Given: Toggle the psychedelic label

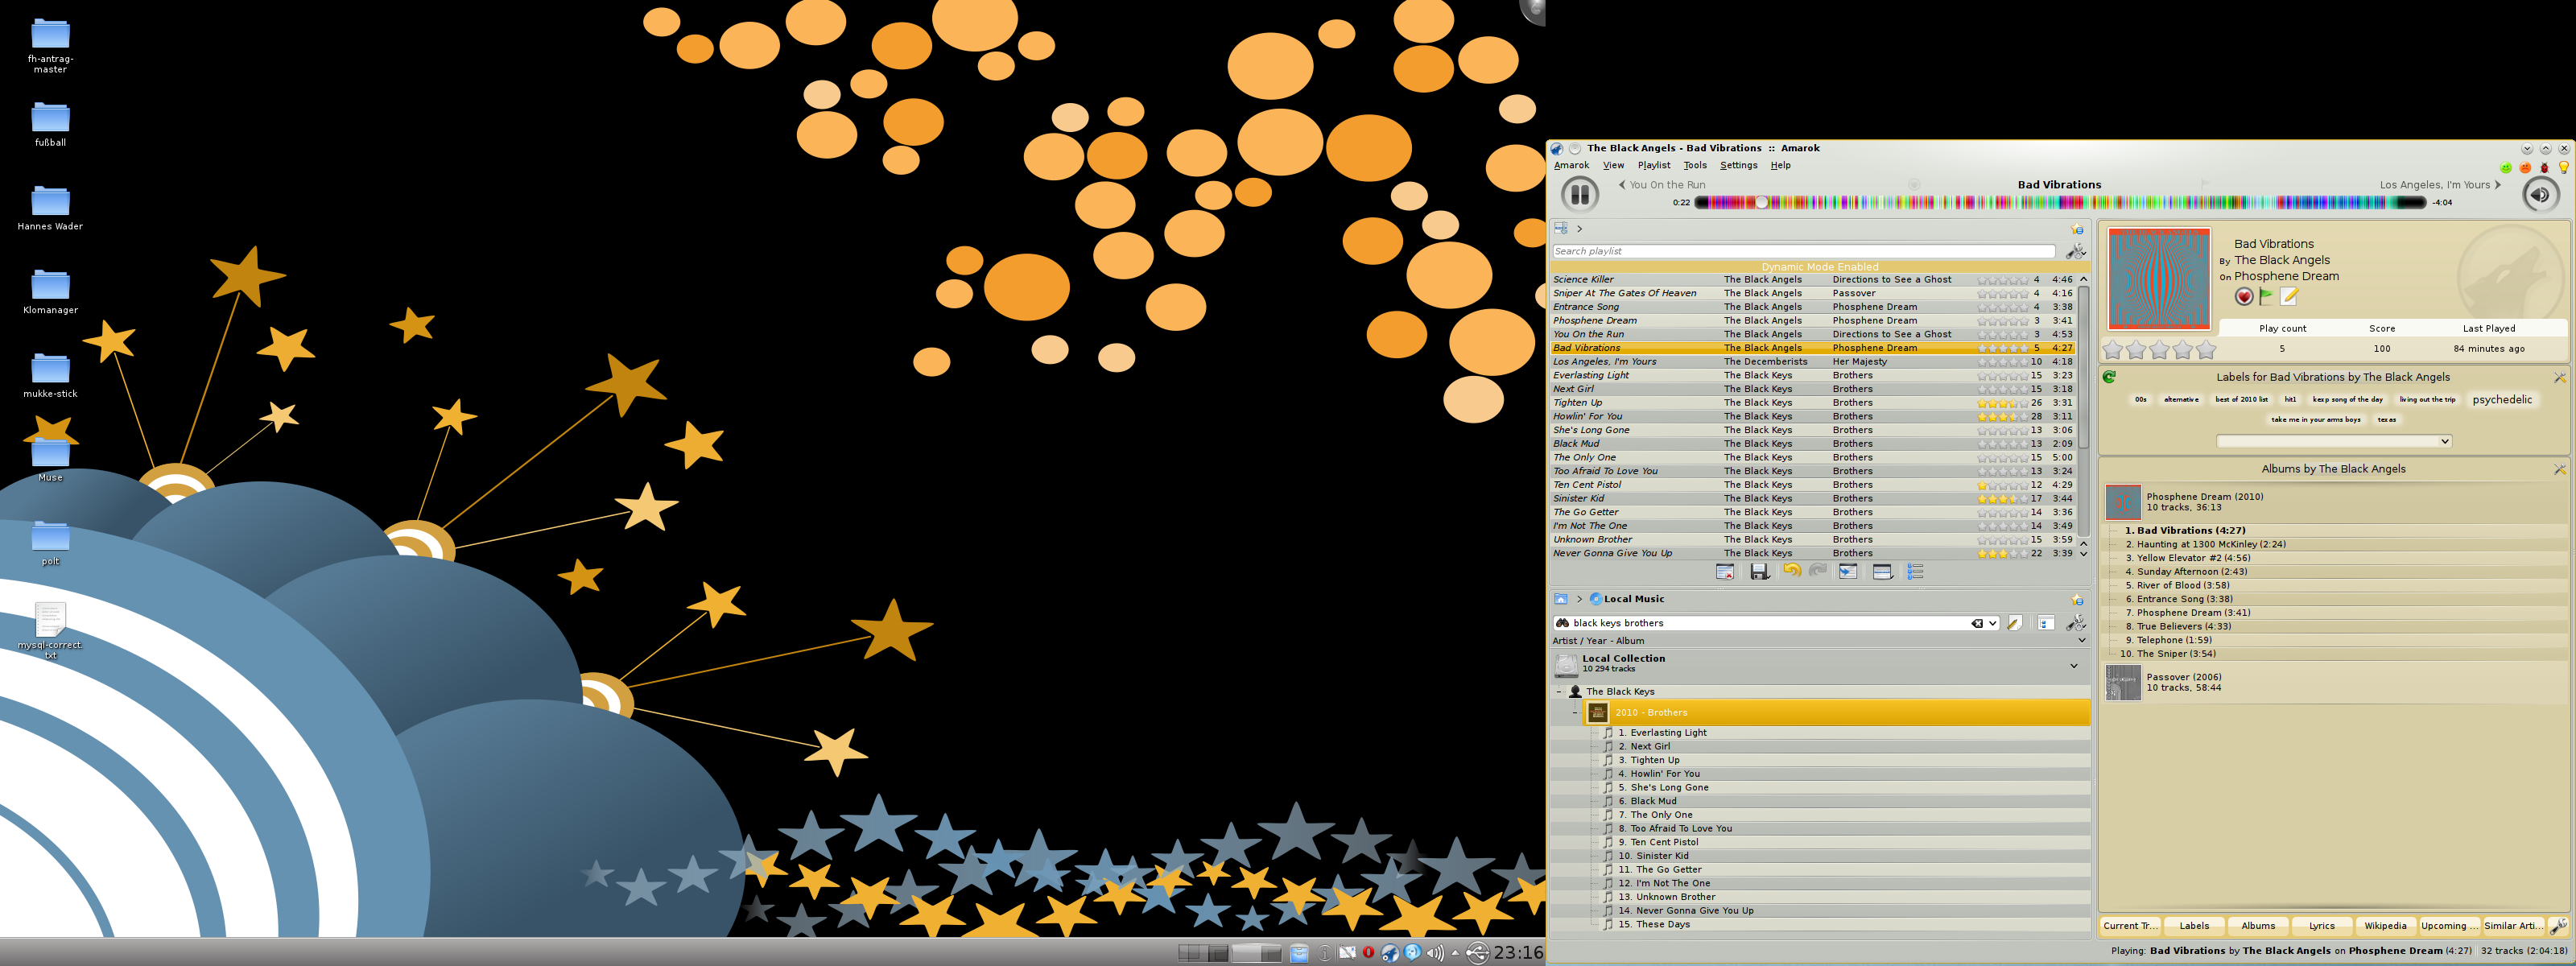Looking at the screenshot, I should (2502, 400).
